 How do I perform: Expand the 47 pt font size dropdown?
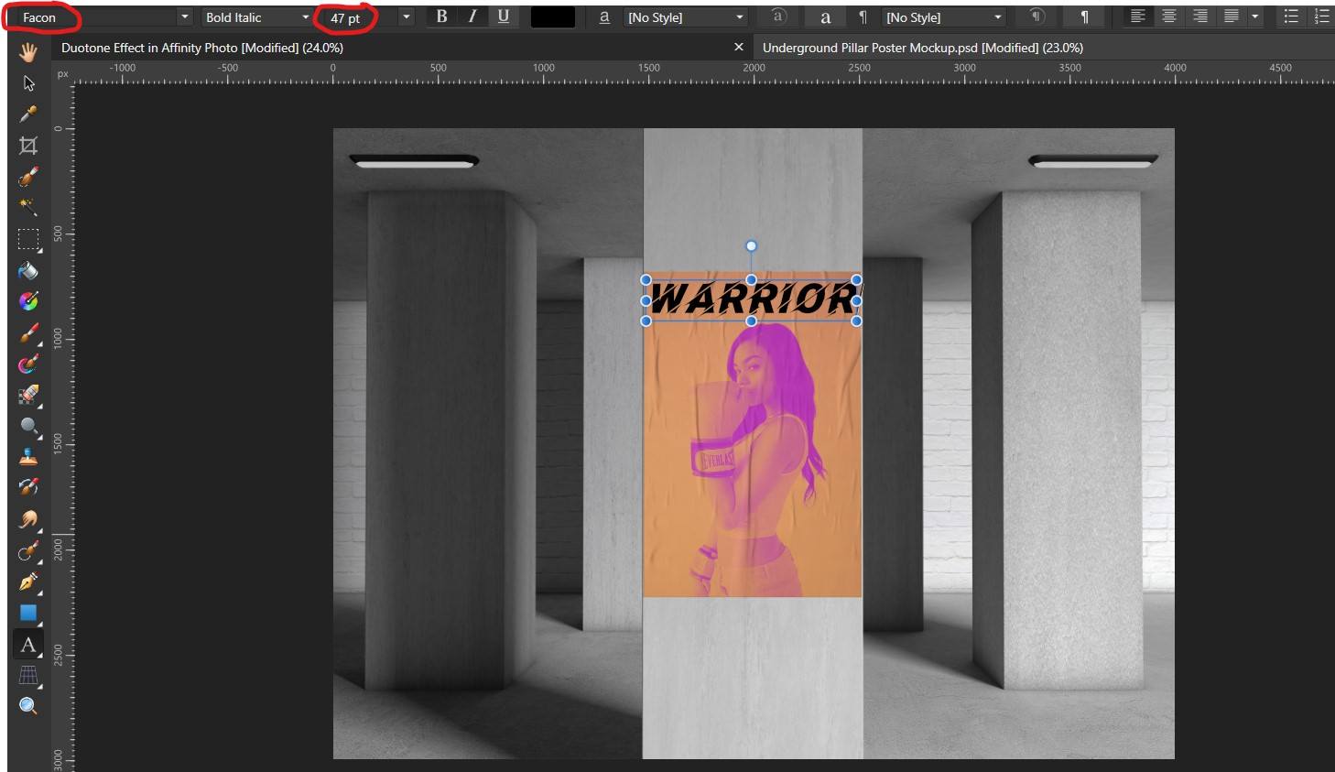pyautogui.click(x=405, y=16)
